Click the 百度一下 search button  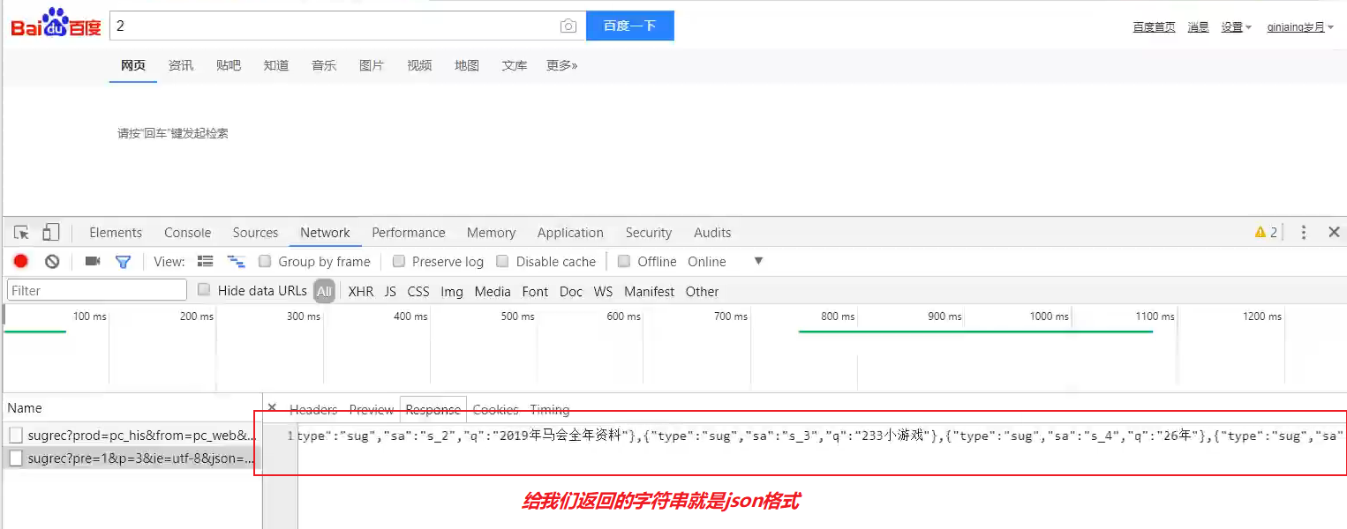[x=629, y=26]
